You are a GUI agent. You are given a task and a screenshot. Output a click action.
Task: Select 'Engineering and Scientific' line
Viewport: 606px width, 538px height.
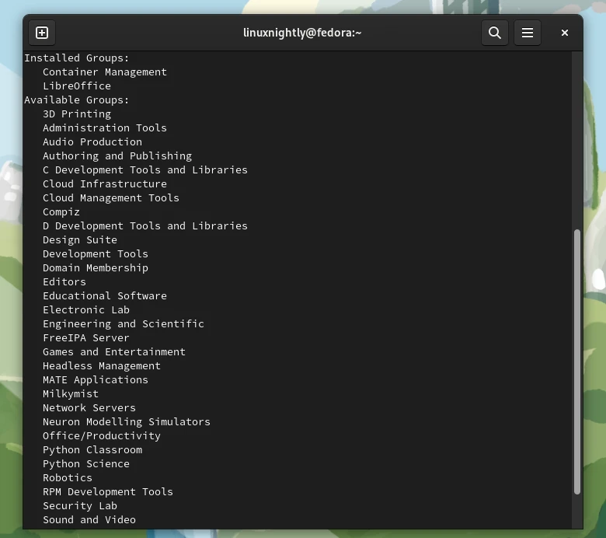124,323
